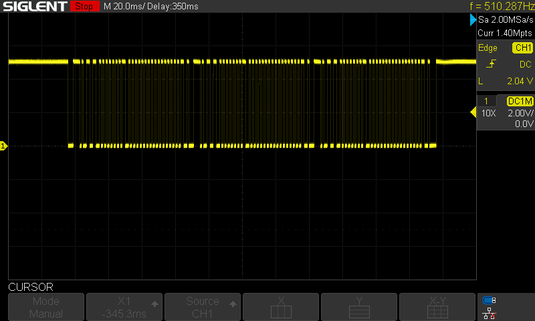Click the DC1M coupling badge
Screen dimensions: 535x321
coord(520,101)
